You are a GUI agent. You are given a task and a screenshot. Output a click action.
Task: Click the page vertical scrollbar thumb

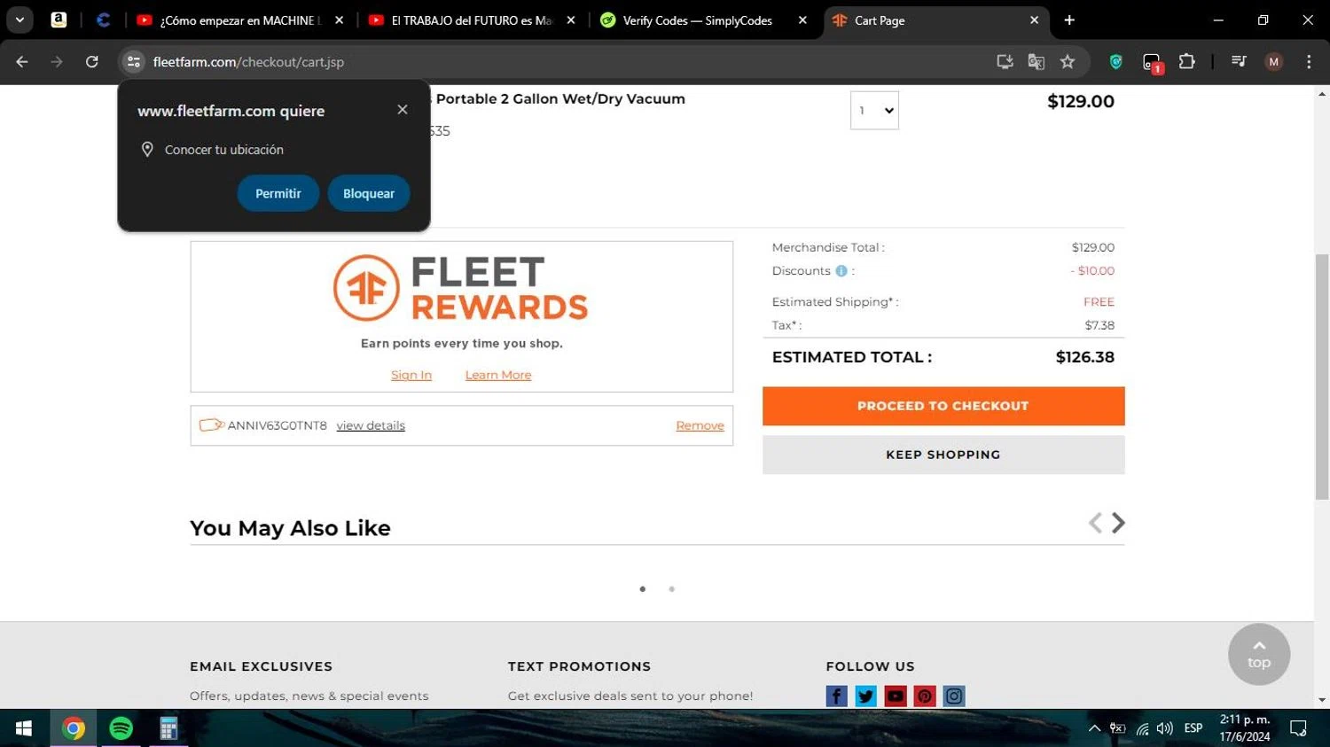pyautogui.click(x=1322, y=377)
